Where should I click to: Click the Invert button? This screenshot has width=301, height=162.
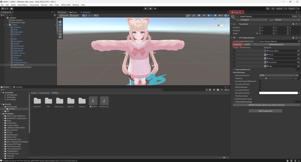point(247,45)
